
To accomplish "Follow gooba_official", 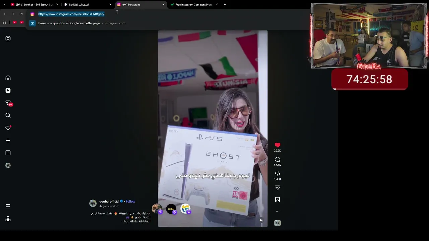I will pos(130,201).
